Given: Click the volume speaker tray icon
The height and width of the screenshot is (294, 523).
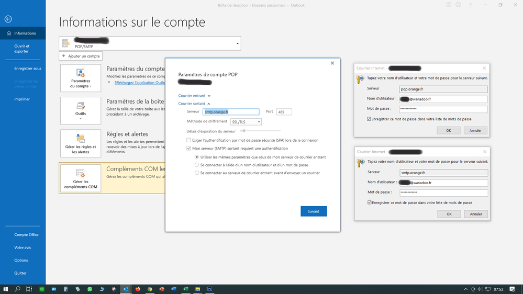Looking at the screenshot, I should pos(480,289).
